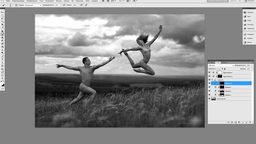This screenshot has width=256, height=144.
Task: Select the Crop tool
Action: [x=2, y=25]
